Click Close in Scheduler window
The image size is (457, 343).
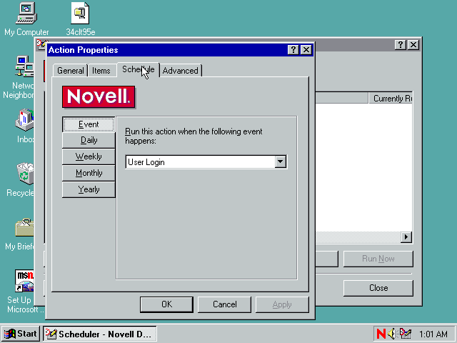[x=378, y=288]
